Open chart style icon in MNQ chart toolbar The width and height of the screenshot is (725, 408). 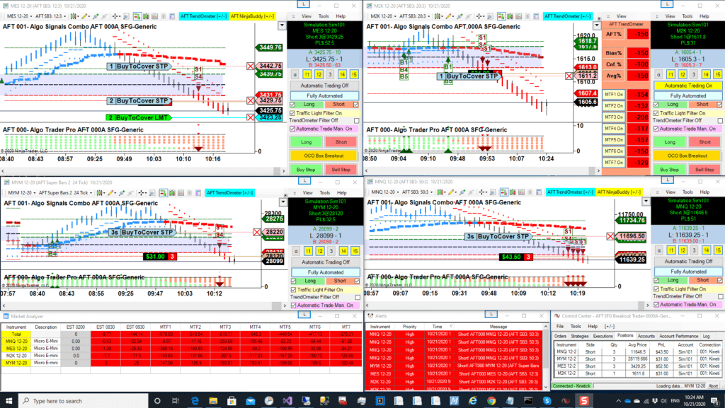click(x=440, y=192)
